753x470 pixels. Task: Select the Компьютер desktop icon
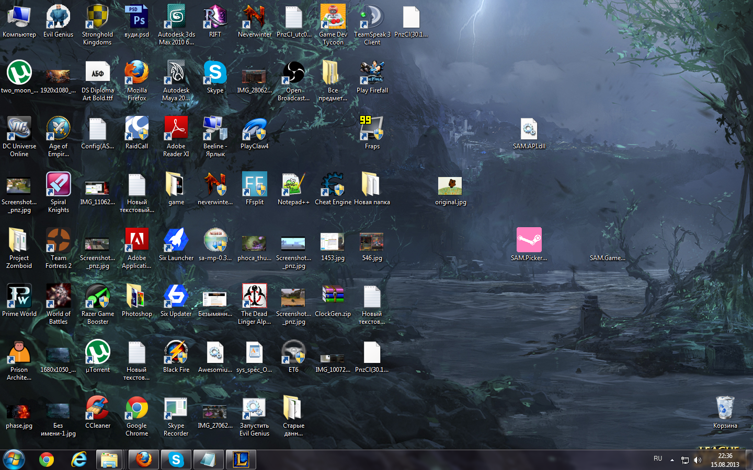point(19,21)
